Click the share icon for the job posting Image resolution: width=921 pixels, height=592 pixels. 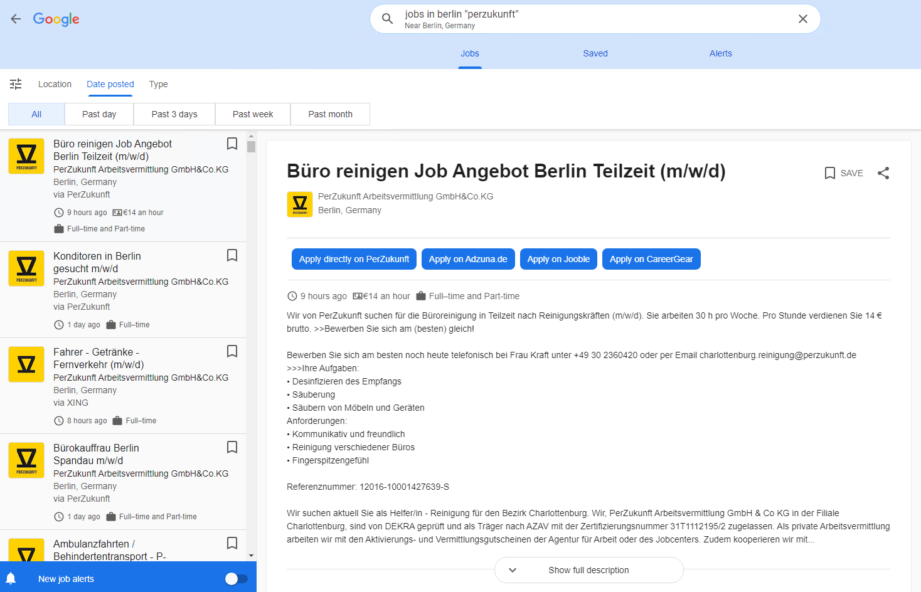point(883,173)
